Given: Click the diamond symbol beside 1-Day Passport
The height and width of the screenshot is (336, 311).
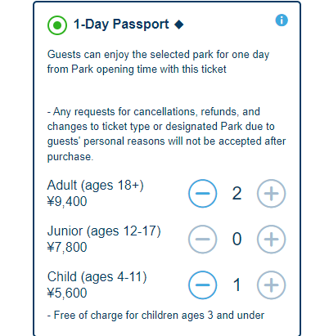Looking at the screenshot, I should coord(179,25).
